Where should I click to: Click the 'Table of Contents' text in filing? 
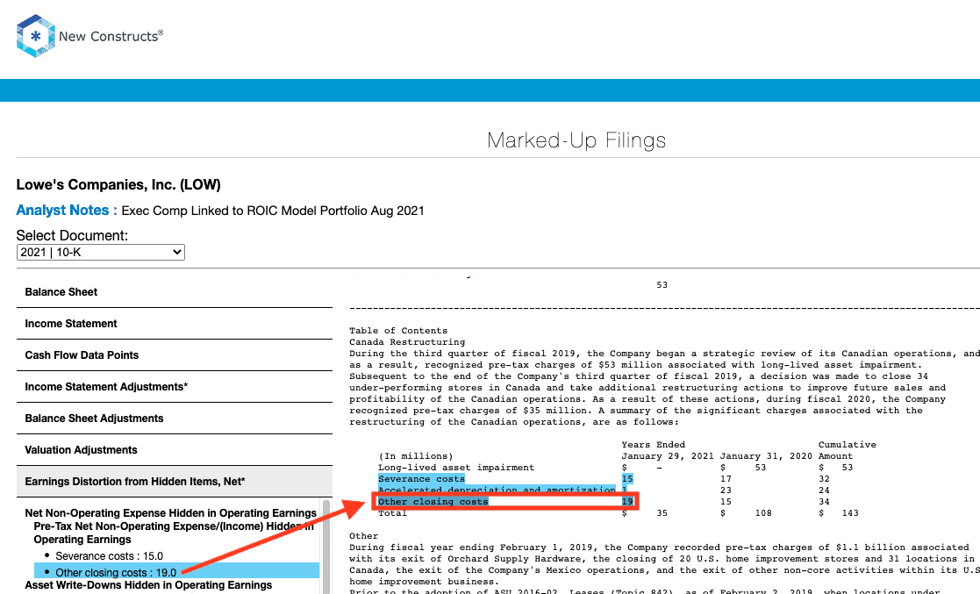(398, 331)
